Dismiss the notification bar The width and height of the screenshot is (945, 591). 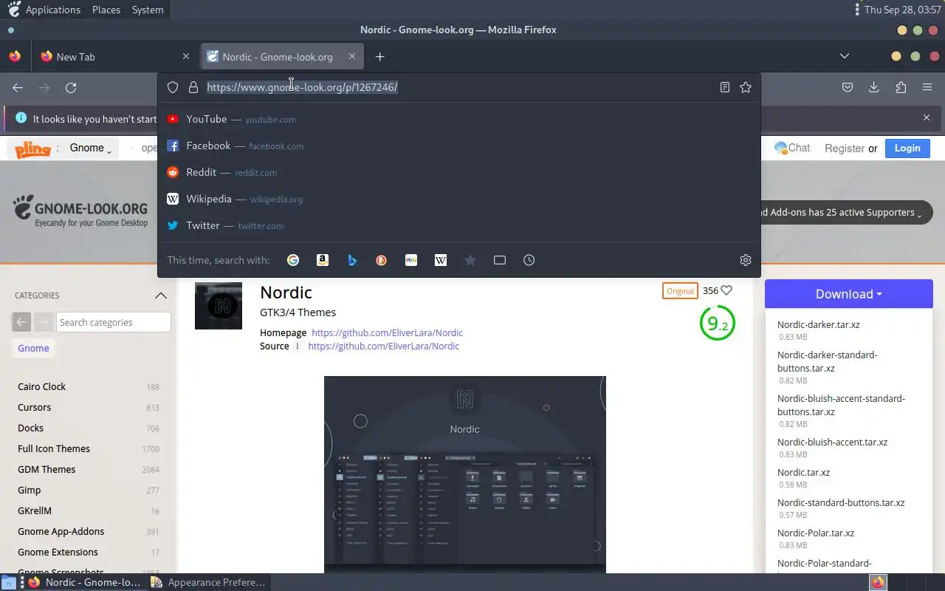927,117
